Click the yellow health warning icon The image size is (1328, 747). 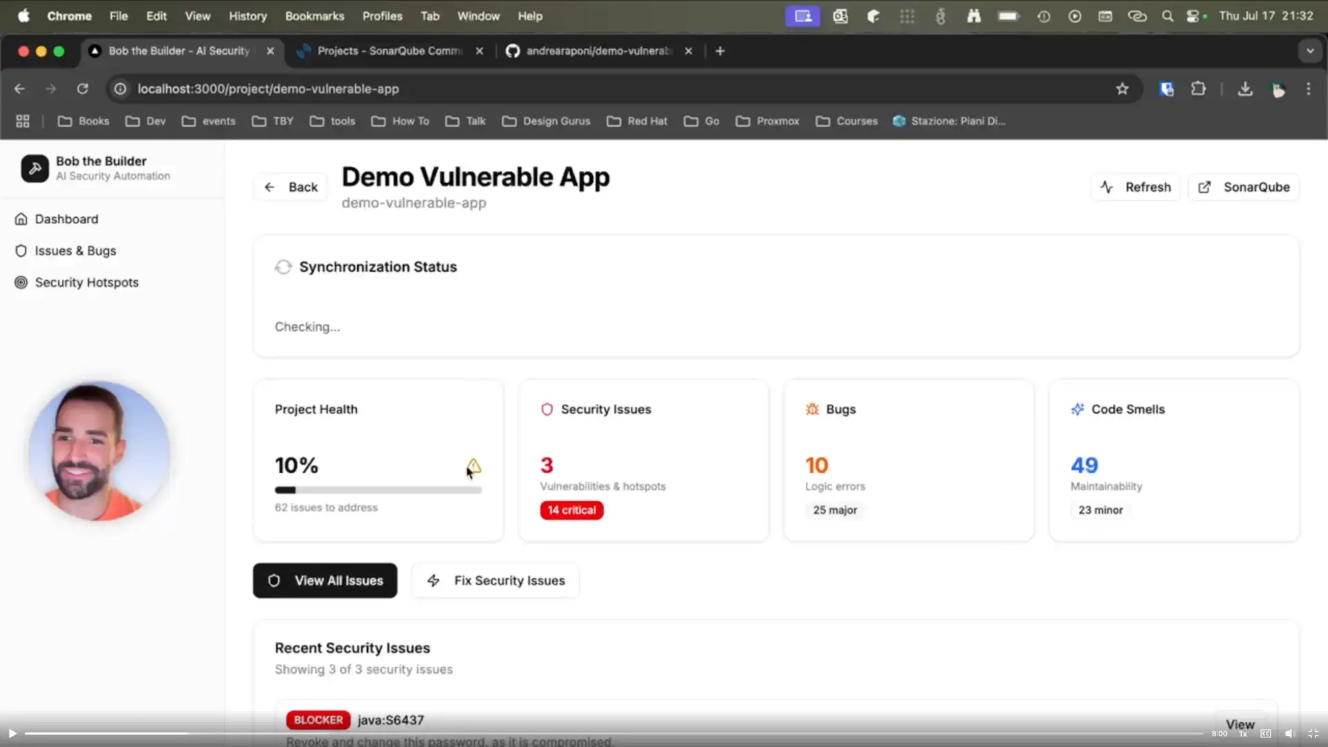474,466
